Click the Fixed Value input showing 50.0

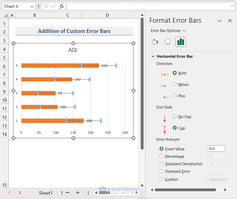click(216, 148)
